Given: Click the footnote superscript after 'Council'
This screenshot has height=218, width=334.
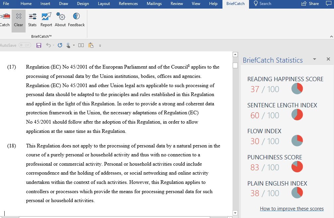Looking at the screenshot, I should point(189,66).
